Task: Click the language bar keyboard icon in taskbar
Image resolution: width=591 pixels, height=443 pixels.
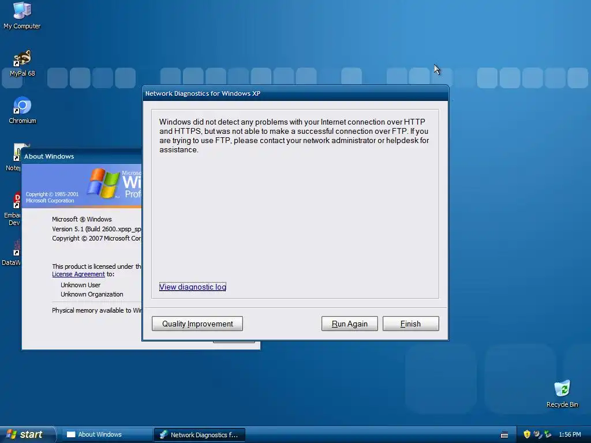Action: tap(504, 435)
